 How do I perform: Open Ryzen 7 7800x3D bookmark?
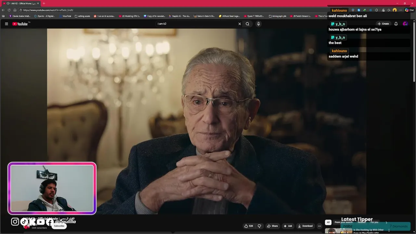click(x=254, y=16)
